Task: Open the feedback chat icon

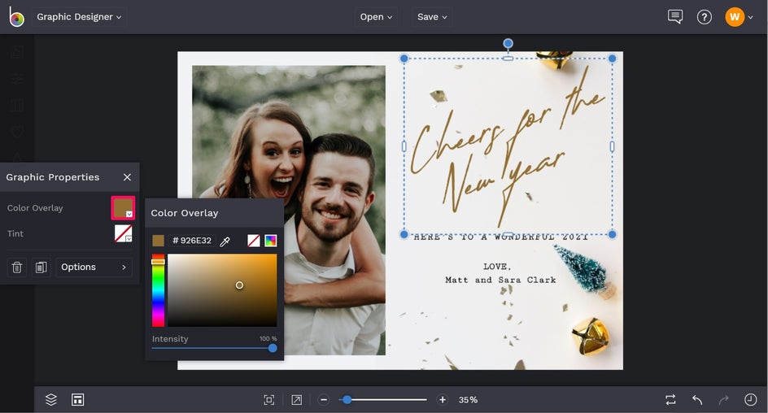Action: point(675,16)
